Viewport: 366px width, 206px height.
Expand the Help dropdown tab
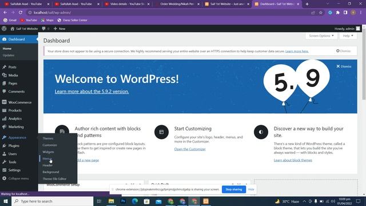[348, 35]
